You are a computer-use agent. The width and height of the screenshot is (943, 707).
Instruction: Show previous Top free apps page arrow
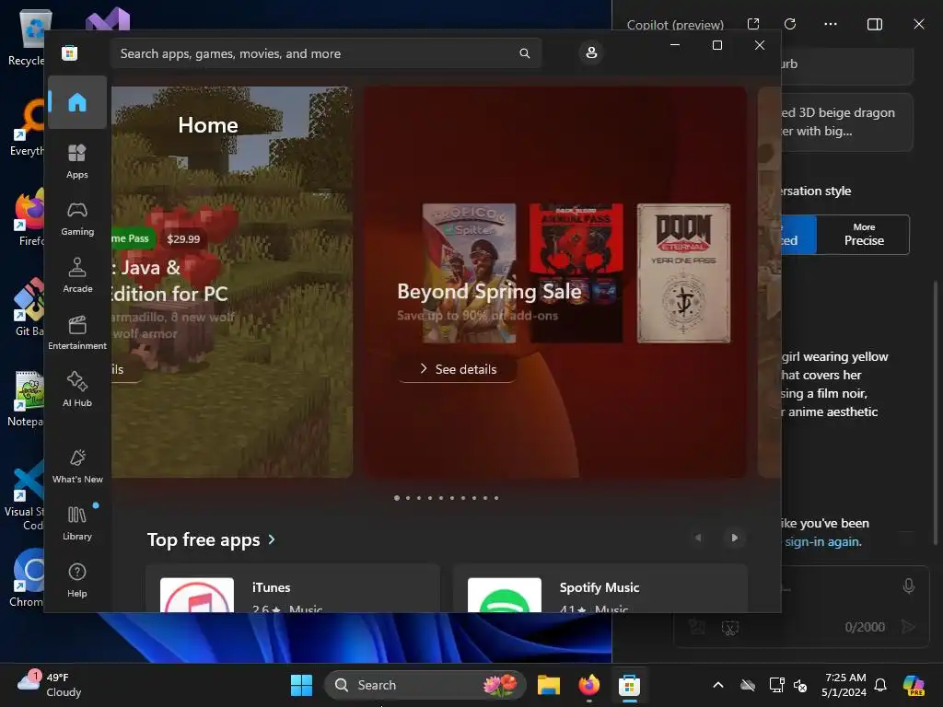(x=698, y=538)
